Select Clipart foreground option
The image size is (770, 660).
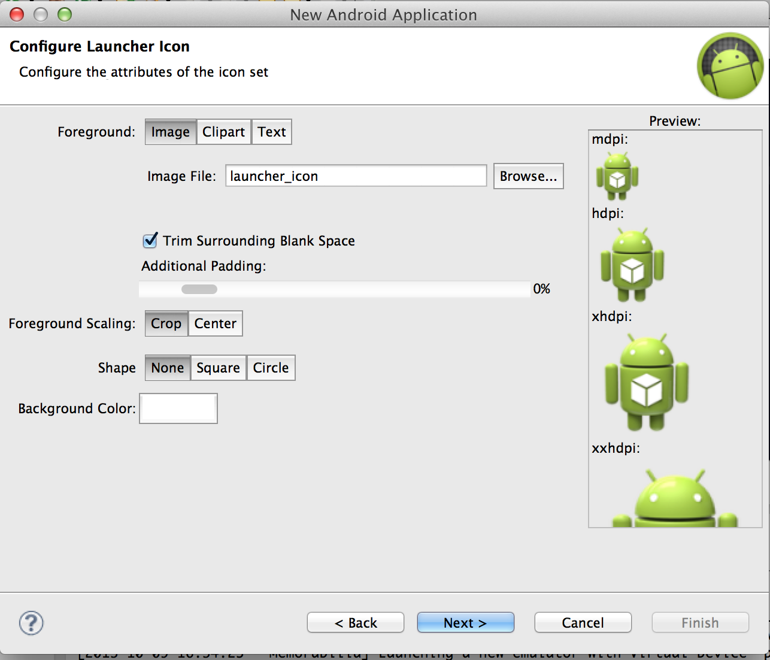(x=223, y=132)
